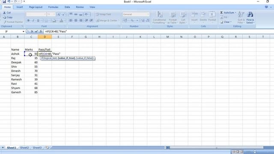Click the Save icon in the quick access toolbar
274x154 pixels.
click(x=4, y=1)
